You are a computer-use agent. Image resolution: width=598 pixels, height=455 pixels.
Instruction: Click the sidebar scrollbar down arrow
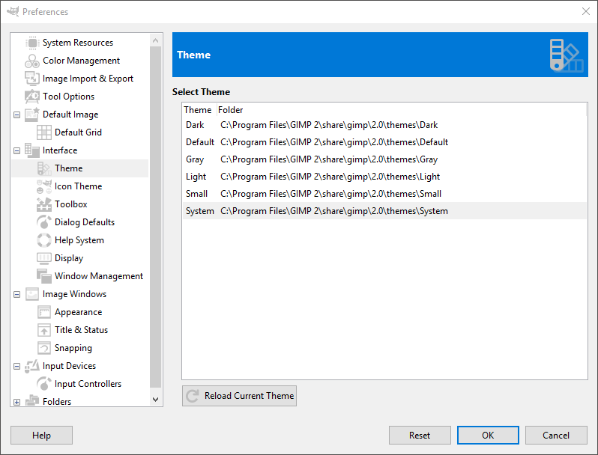(x=156, y=400)
